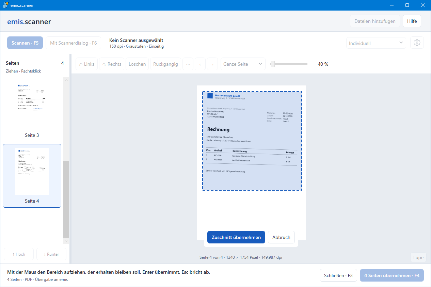Screen dimensions: 431x287
Task: Click Schließen · F3 button
Action: pyautogui.click(x=338, y=275)
